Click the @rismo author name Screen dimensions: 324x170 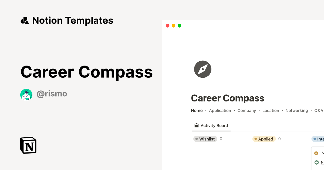[52, 94]
